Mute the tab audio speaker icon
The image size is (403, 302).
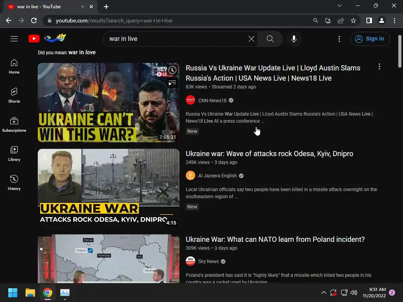click(83, 7)
